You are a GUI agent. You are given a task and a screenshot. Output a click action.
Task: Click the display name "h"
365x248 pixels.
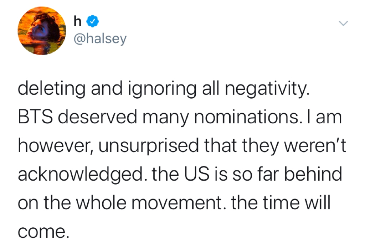77,21
